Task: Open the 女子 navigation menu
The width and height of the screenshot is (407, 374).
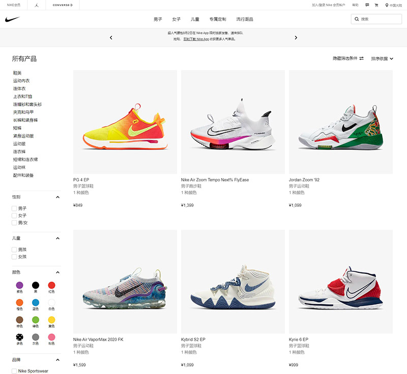Action: tap(176, 19)
